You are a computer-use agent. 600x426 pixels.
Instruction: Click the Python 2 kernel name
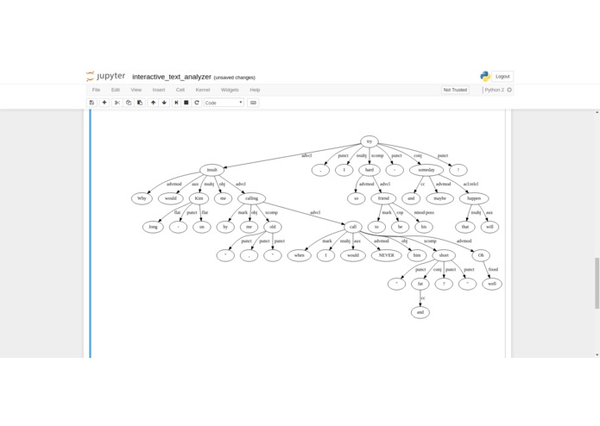pyautogui.click(x=495, y=90)
